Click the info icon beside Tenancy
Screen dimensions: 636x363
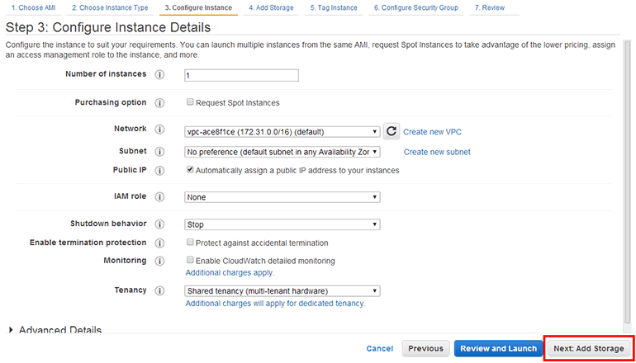pos(159,290)
